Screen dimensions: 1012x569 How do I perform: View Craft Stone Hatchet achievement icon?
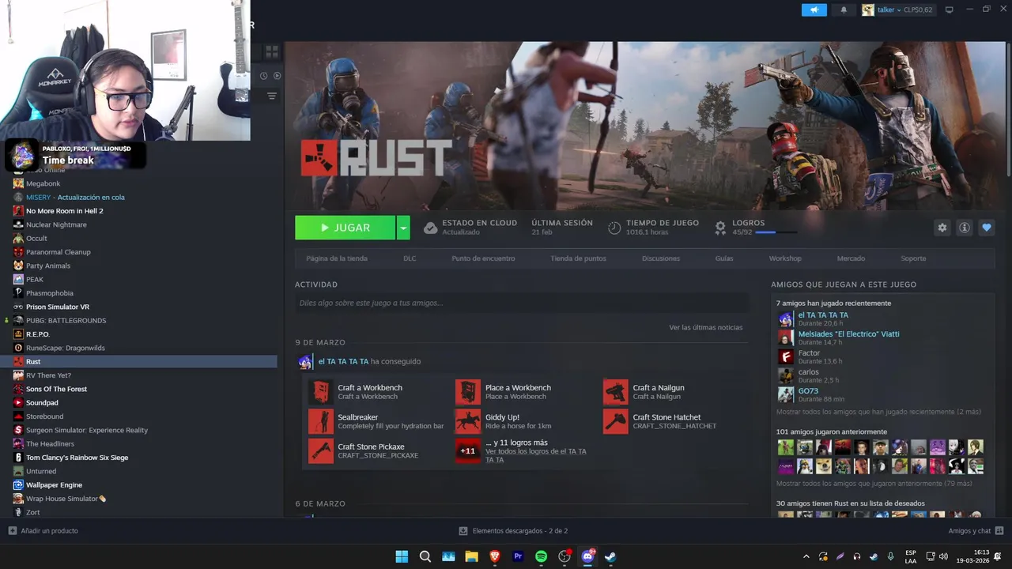click(616, 421)
